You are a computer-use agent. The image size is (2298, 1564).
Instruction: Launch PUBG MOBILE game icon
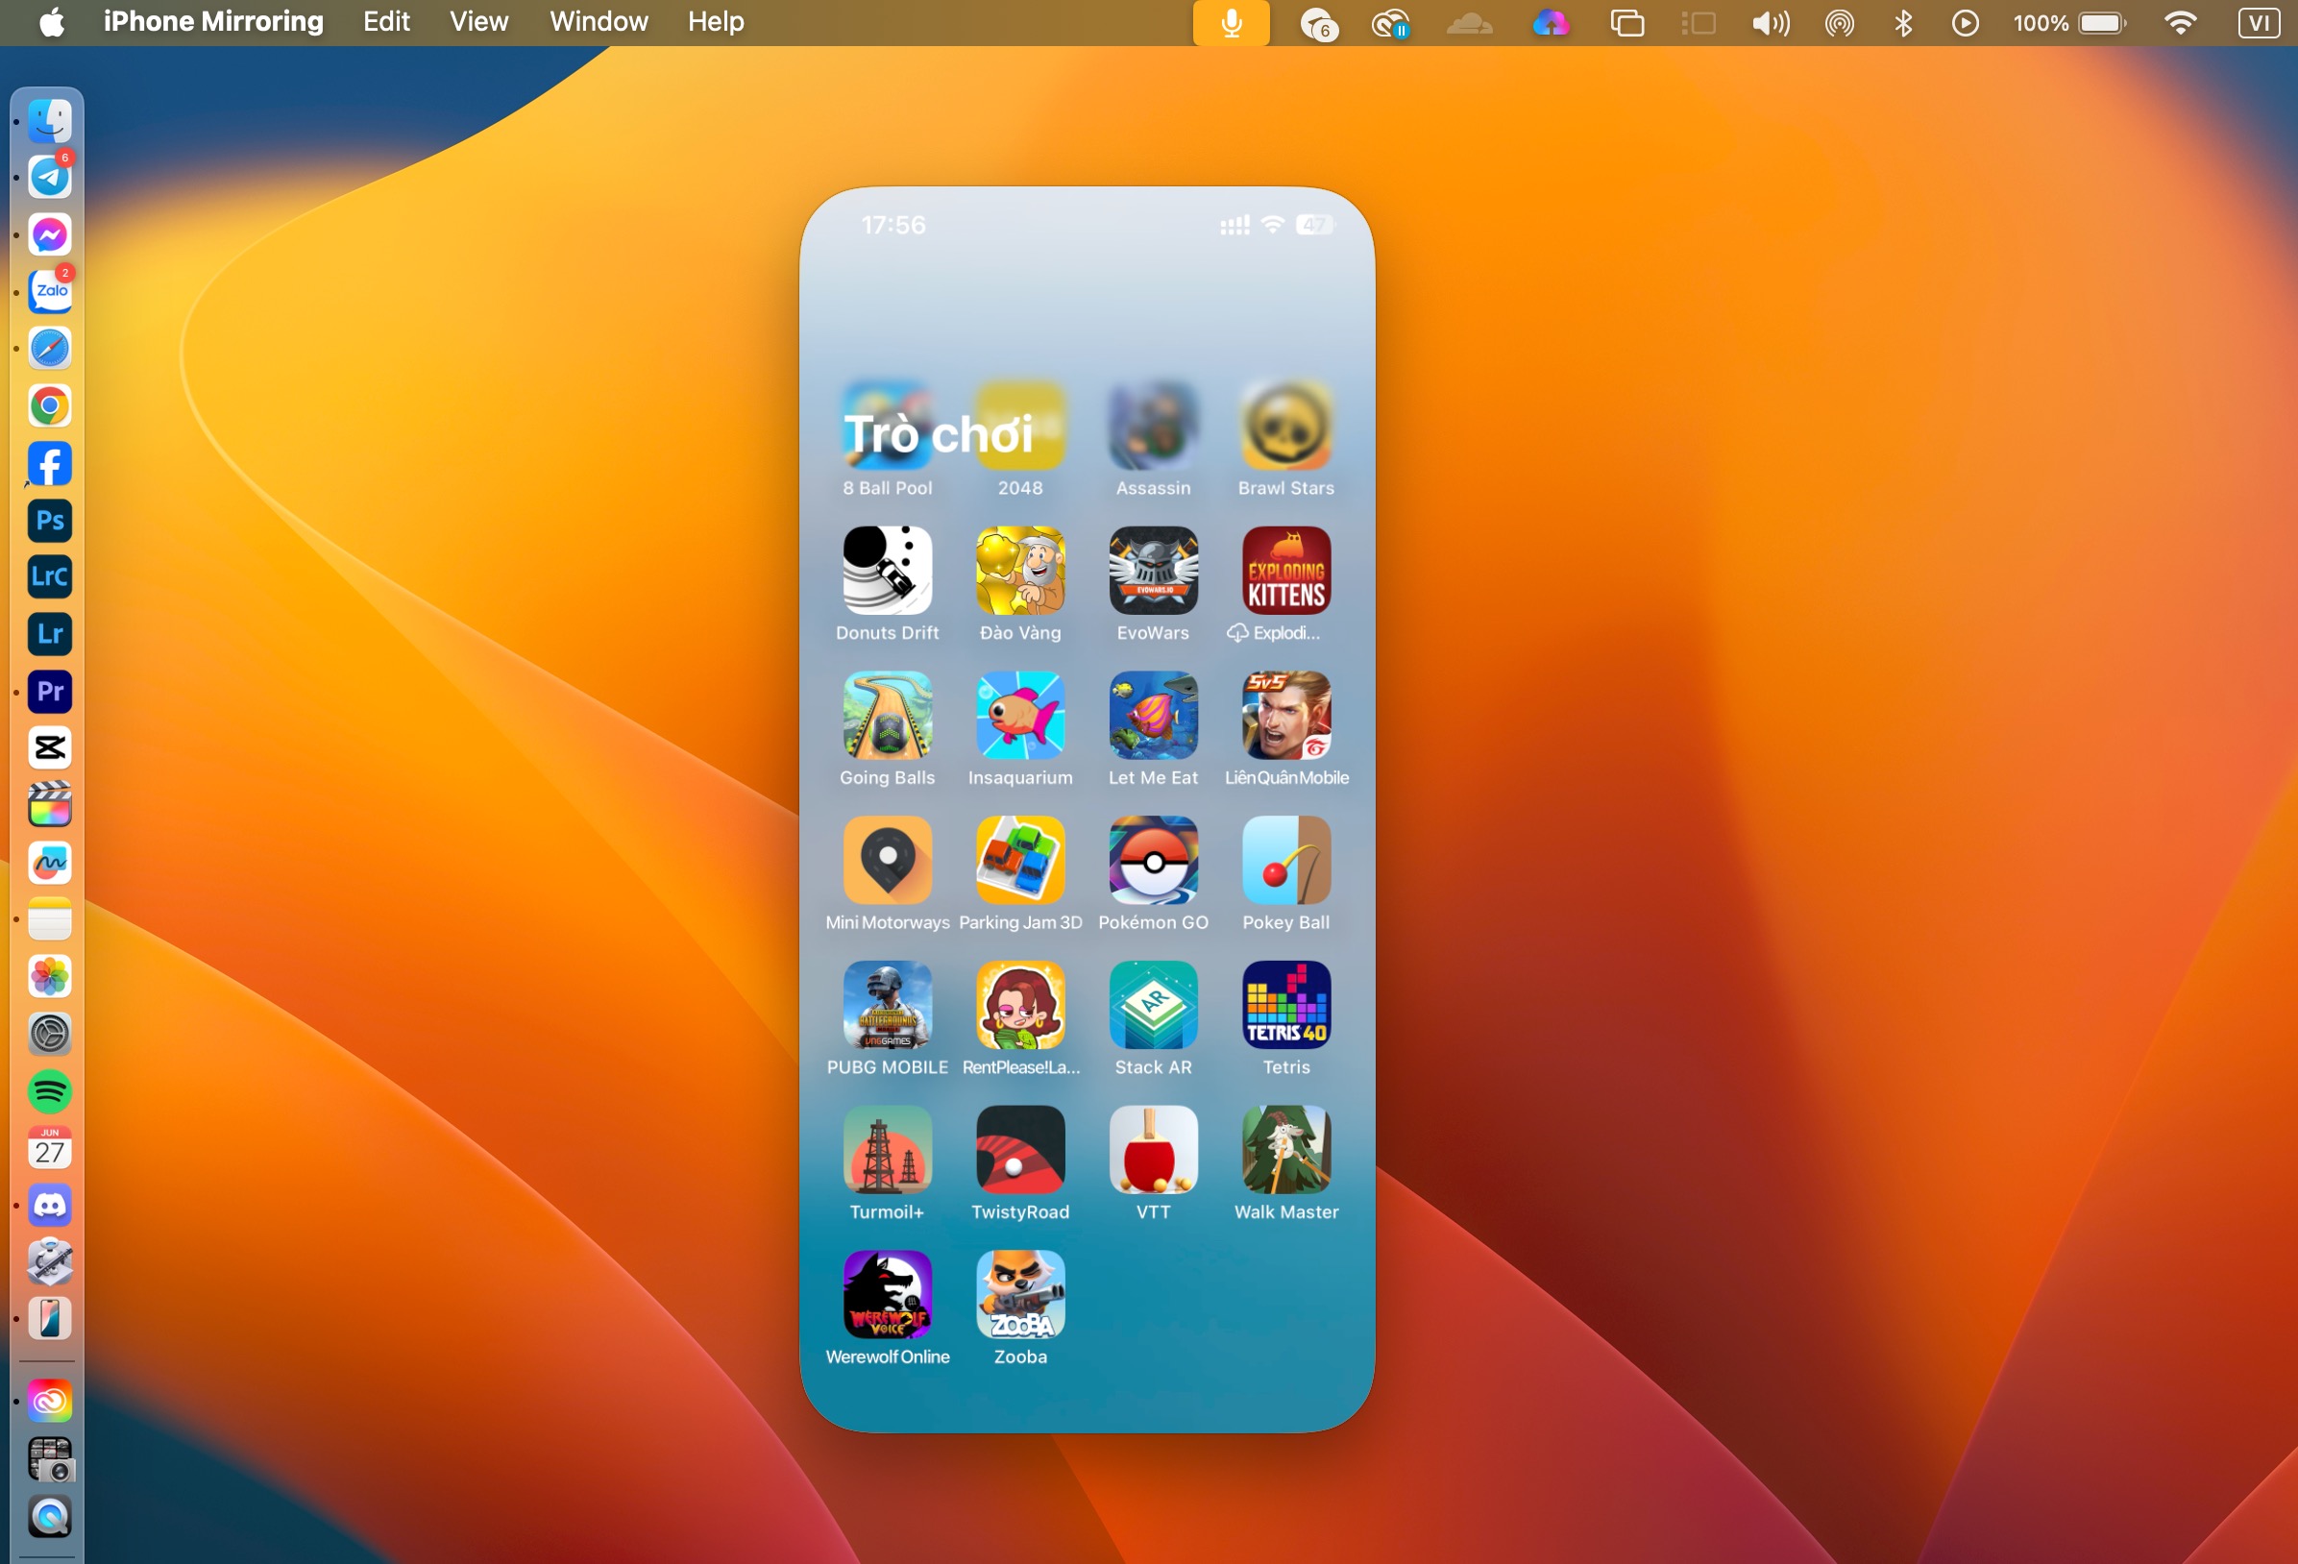pyautogui.click(x=887, y=1005)
